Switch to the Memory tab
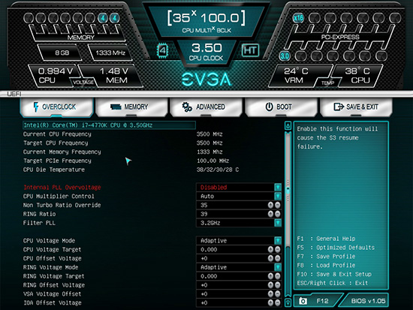413x310 pixels. (131, 107)
